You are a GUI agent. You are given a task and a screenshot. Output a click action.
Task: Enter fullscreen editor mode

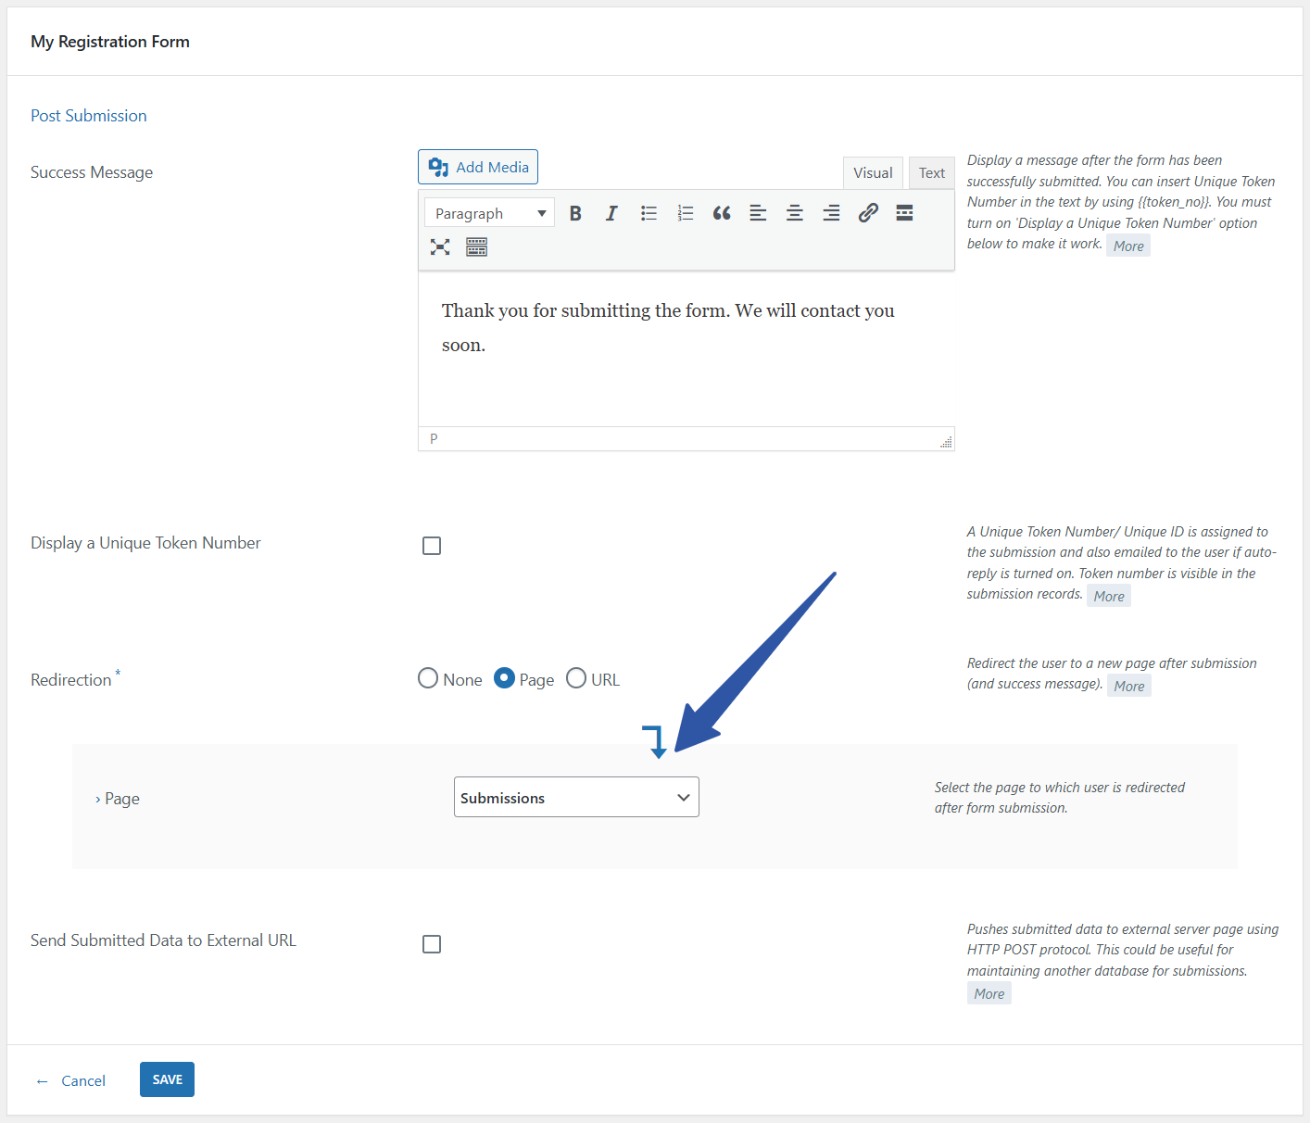(x=440, y=246)
